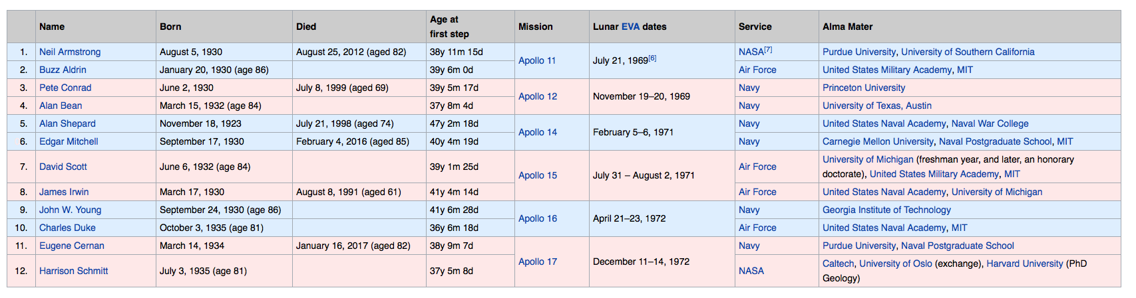Open the Harvard University link

(x=1025, y=263)
